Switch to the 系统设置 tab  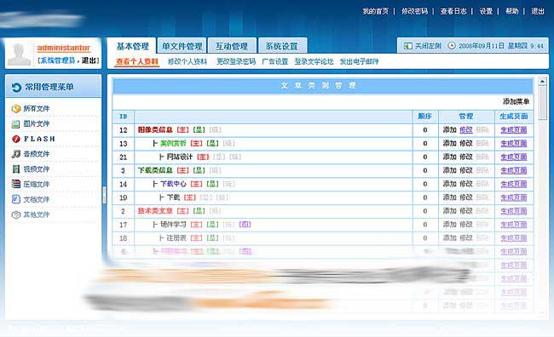(x=281, y=47)
